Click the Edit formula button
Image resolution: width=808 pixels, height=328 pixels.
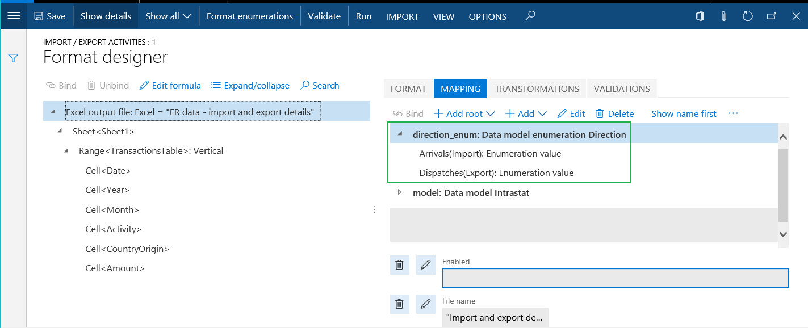[x=170, y=86]
